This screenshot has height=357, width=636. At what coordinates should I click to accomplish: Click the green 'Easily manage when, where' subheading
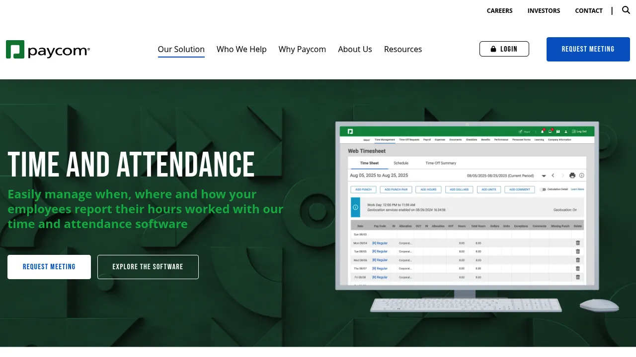(x=146, y=209)
